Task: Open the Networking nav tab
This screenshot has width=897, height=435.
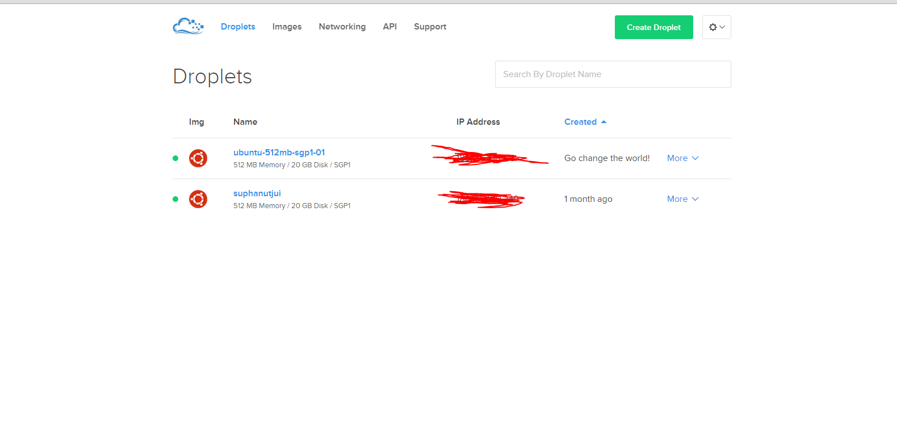Action: pyautogui.click(x=342, y=27)
